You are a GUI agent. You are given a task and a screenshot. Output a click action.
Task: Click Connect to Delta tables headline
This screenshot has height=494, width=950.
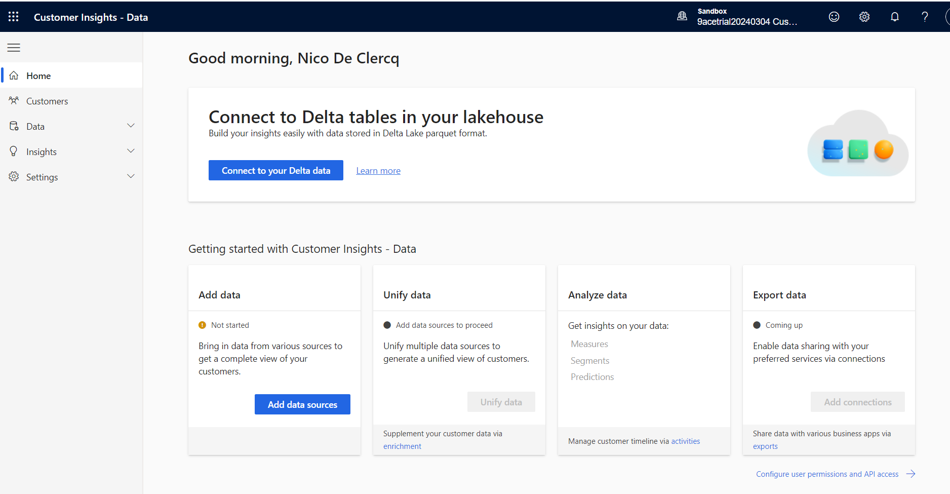point(376,117)
